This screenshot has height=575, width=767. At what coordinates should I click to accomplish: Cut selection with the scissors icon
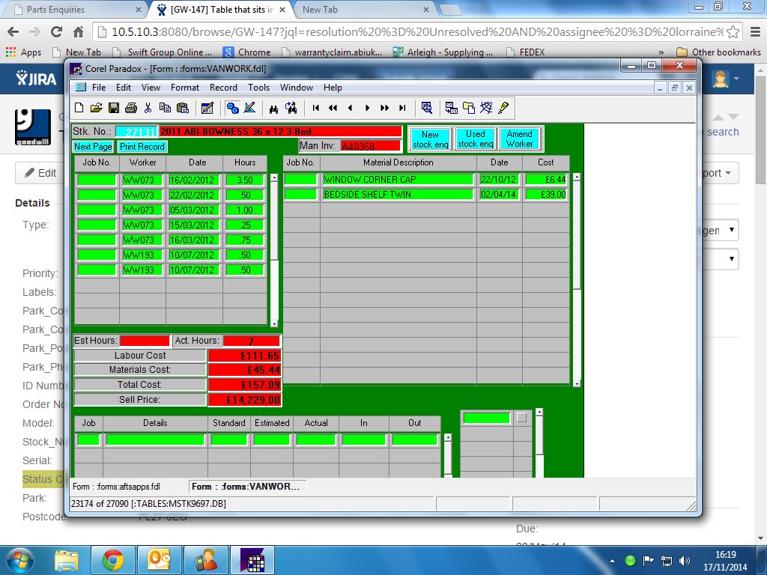pos(148,108)
